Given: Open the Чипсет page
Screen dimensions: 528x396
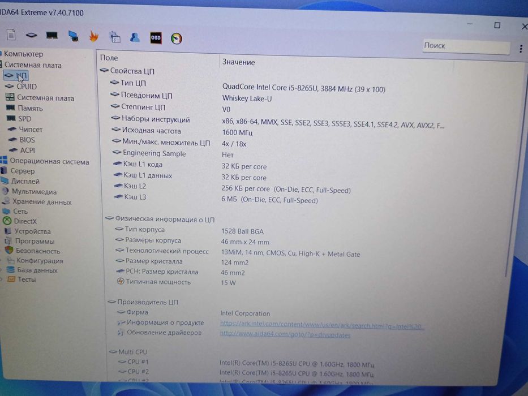Looking at the screenshot, I should (31, 130).
